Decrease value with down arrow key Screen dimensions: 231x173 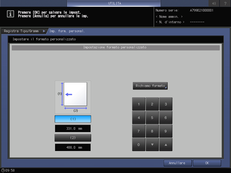(152, 144)
